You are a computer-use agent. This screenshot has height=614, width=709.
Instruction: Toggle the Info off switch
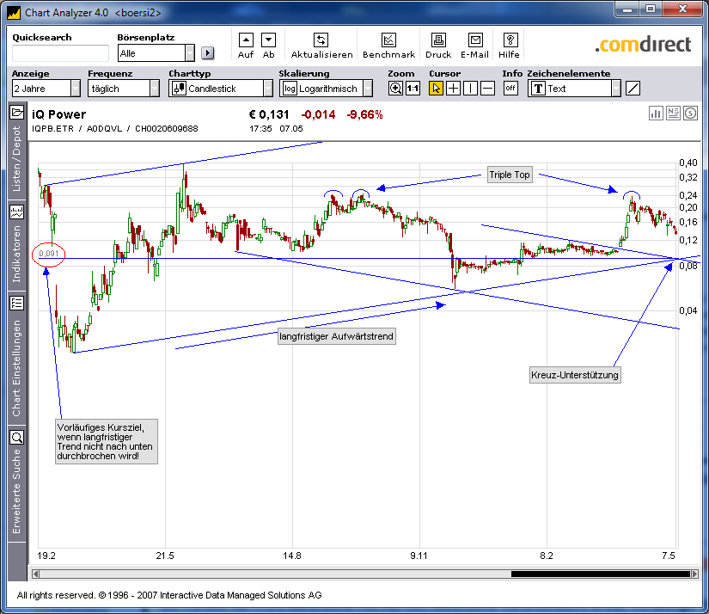[510, 88]
